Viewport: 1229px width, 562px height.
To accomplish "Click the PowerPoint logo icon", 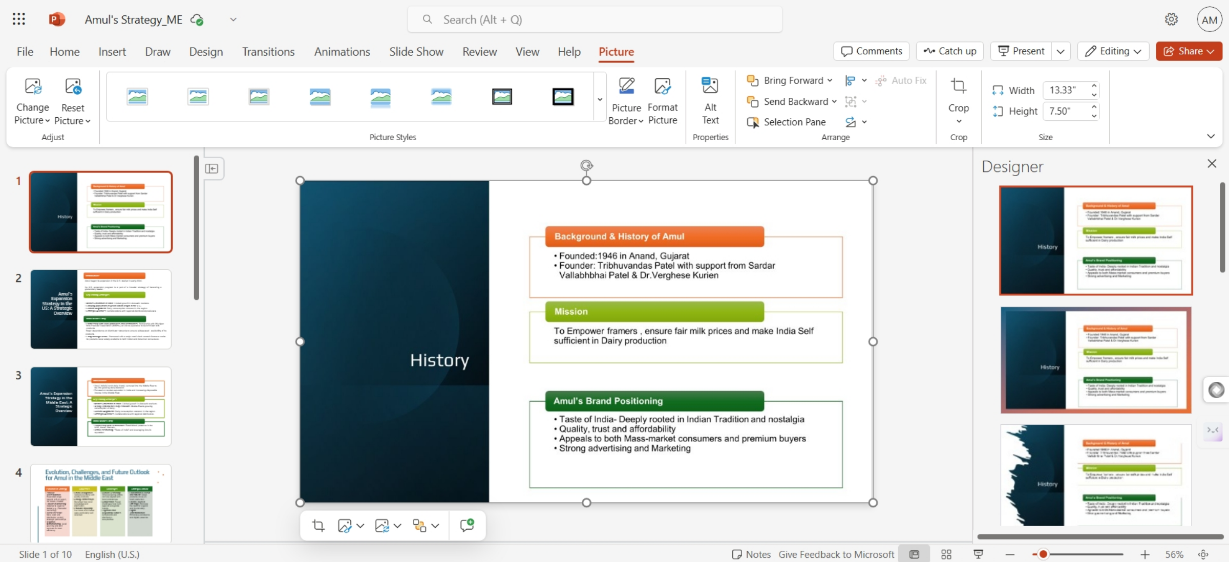I will (x=57, y=19).
